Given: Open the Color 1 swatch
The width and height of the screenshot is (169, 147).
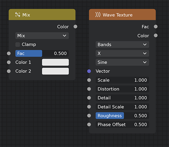Looking at the screenshot, I should 55,62.
